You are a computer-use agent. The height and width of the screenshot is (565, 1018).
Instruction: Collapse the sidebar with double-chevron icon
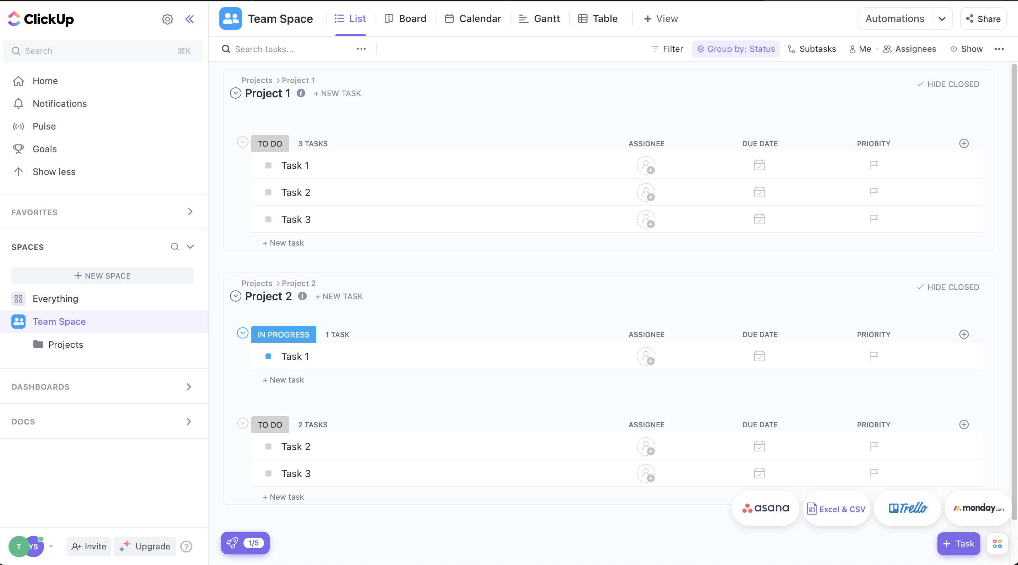coord(190,19)
